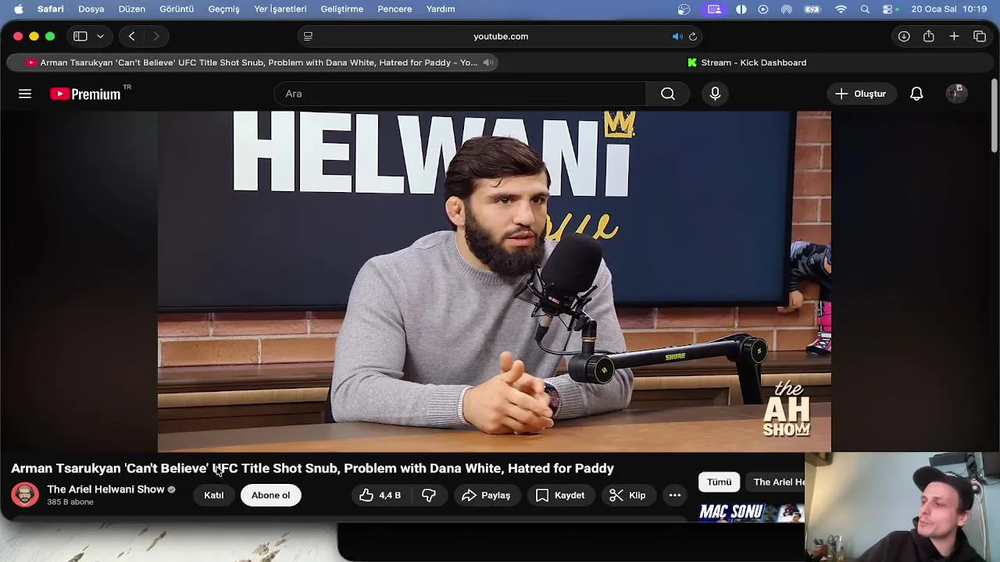Screen dimensions: 1000x562
Task: Click the Kaydet save button
Action: [560, 495]
